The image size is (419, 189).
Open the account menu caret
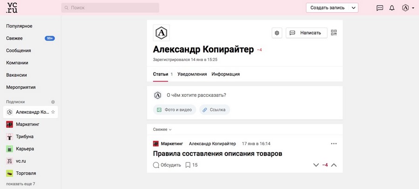(x=413, y=8)
